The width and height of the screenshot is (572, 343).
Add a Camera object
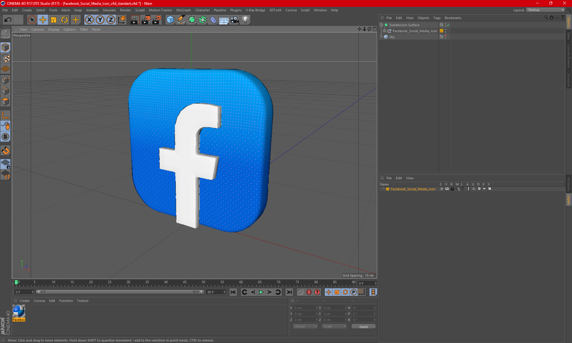click(x=234, y=20)
